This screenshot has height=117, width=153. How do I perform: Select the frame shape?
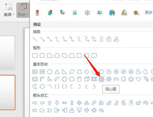coord(35,79)
